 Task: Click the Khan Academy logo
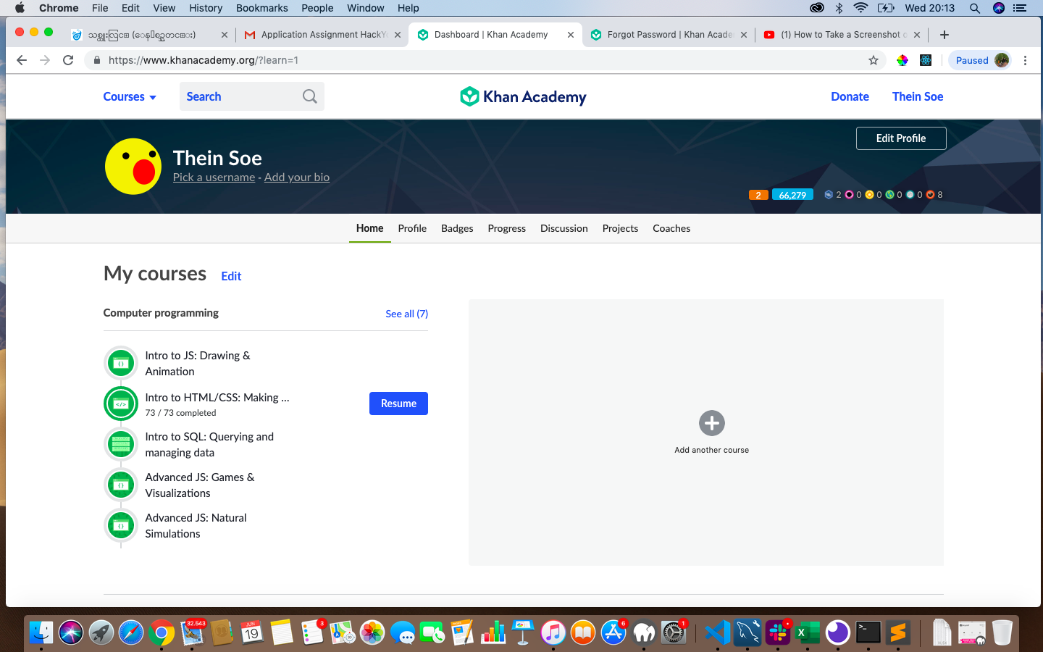coord(523,96)
